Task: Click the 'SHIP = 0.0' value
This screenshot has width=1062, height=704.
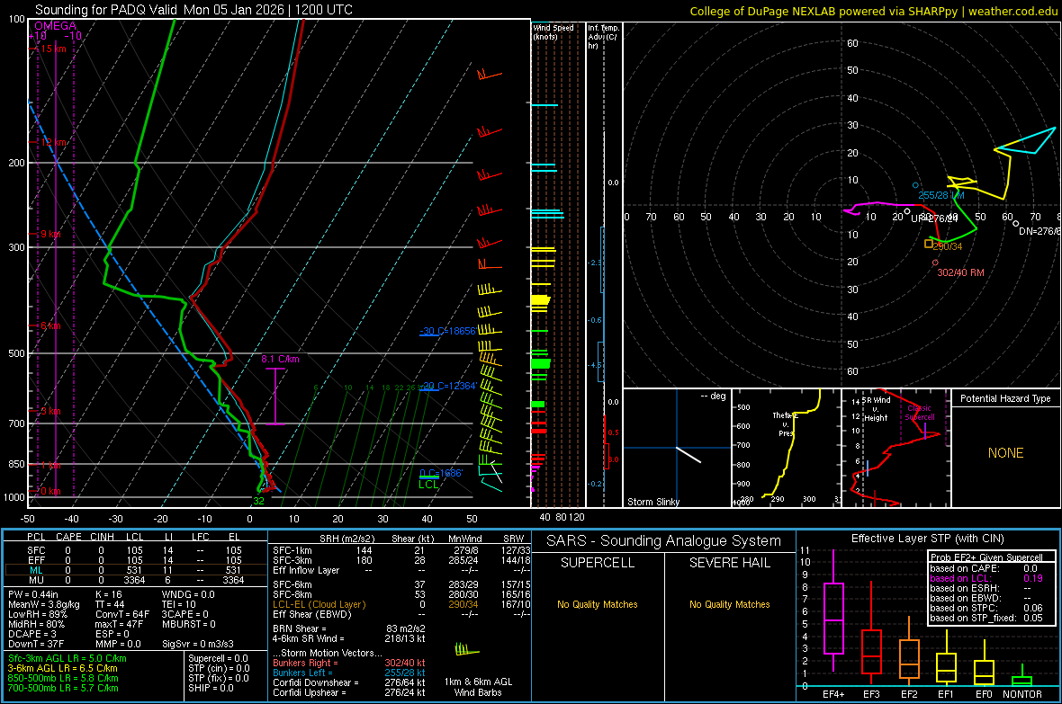Action: 211,688
